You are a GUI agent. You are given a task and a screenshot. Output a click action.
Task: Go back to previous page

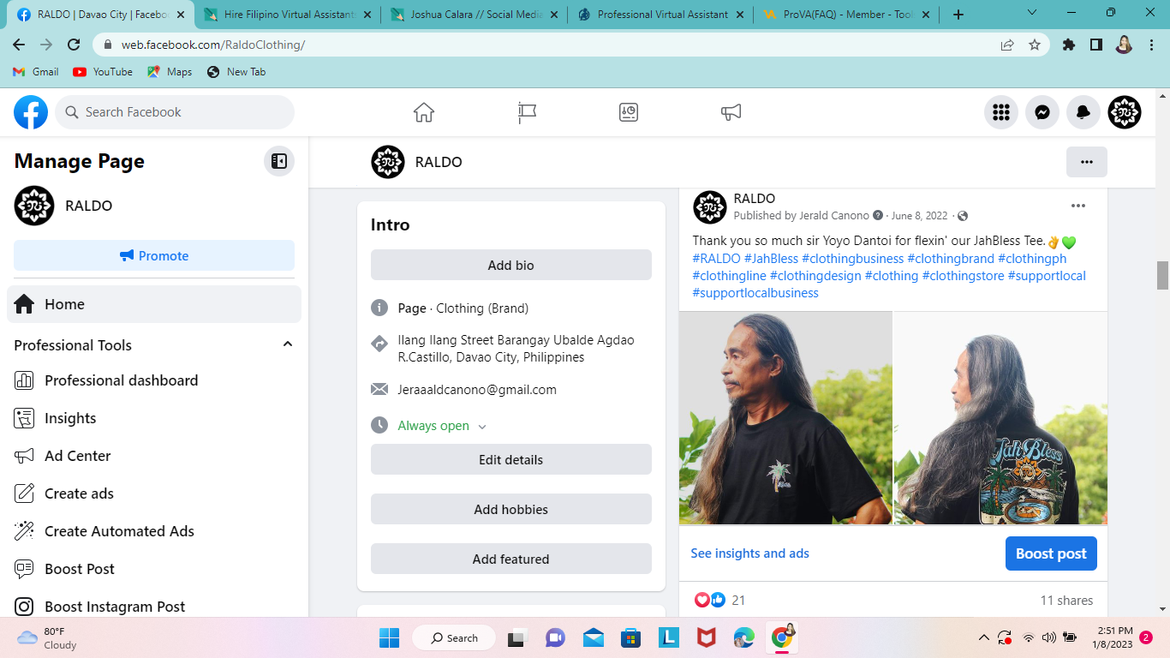click(x=19, y=45)
